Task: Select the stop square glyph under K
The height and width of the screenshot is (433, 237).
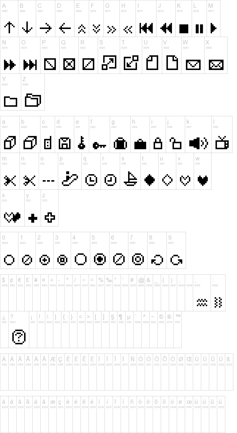Action: click(184, 29)
